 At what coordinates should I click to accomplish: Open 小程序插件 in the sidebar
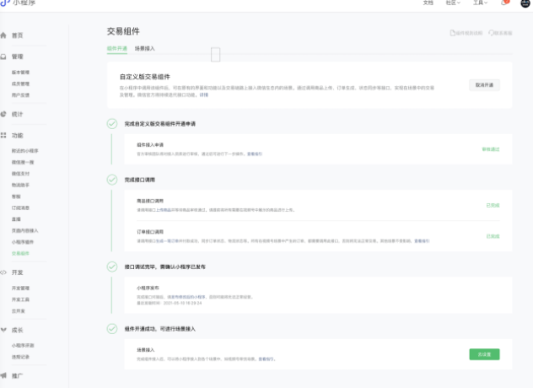click(23, 242)
